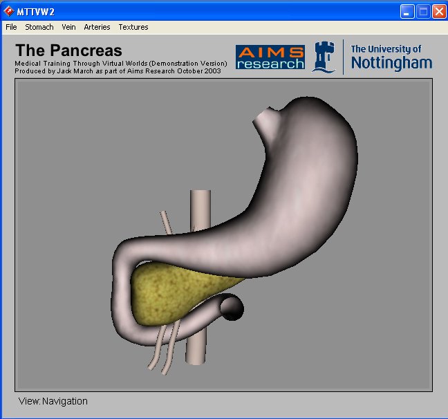Maximize the MTTVW2 window

click(x=422, y=10)
